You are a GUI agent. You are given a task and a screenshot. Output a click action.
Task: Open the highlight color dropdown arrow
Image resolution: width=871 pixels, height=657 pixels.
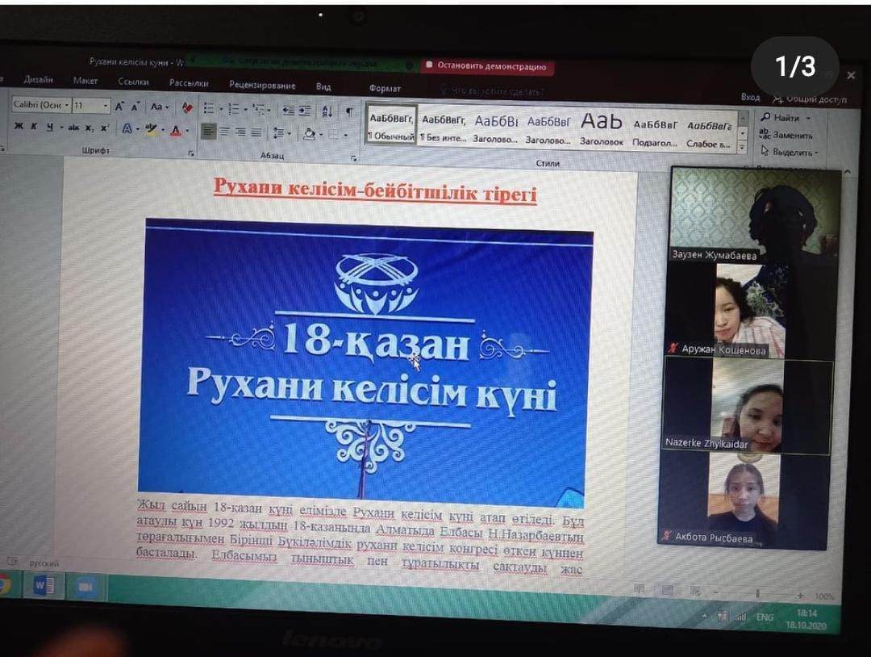click(x=162, y=130)
